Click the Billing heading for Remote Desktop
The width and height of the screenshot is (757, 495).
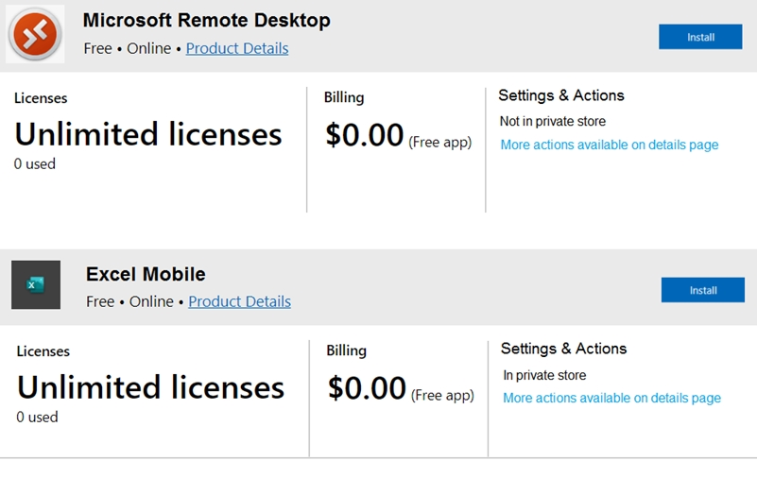(344, 97)
